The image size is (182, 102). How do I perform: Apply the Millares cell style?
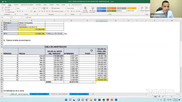121,11
